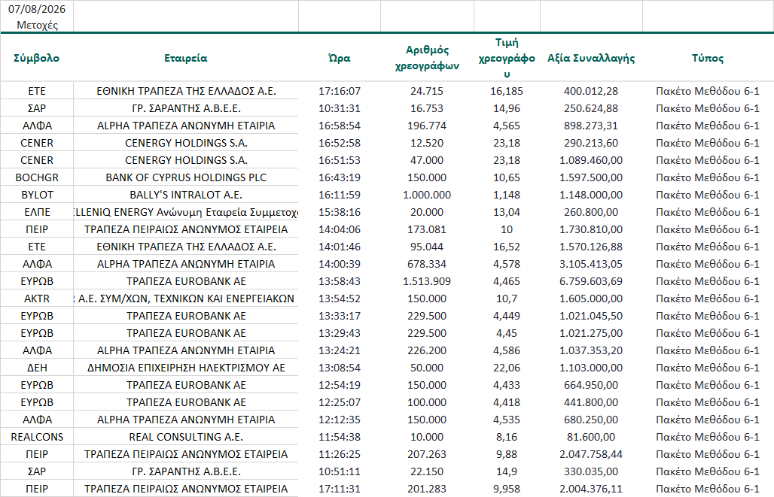Select the AKTR symbol cell
Viewport: 774px width, 497px height.
click(x=37, y=299)
